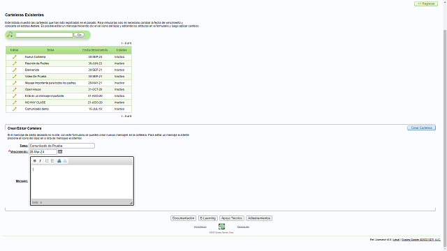Screen dimensions: 447x251
Task: Sort by Fecha Vencimiento column header
Action: click(x=95, y=50)
